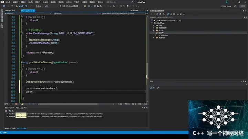
Task: Click the next issue right arrow below editor
Action: click(33, 104)
